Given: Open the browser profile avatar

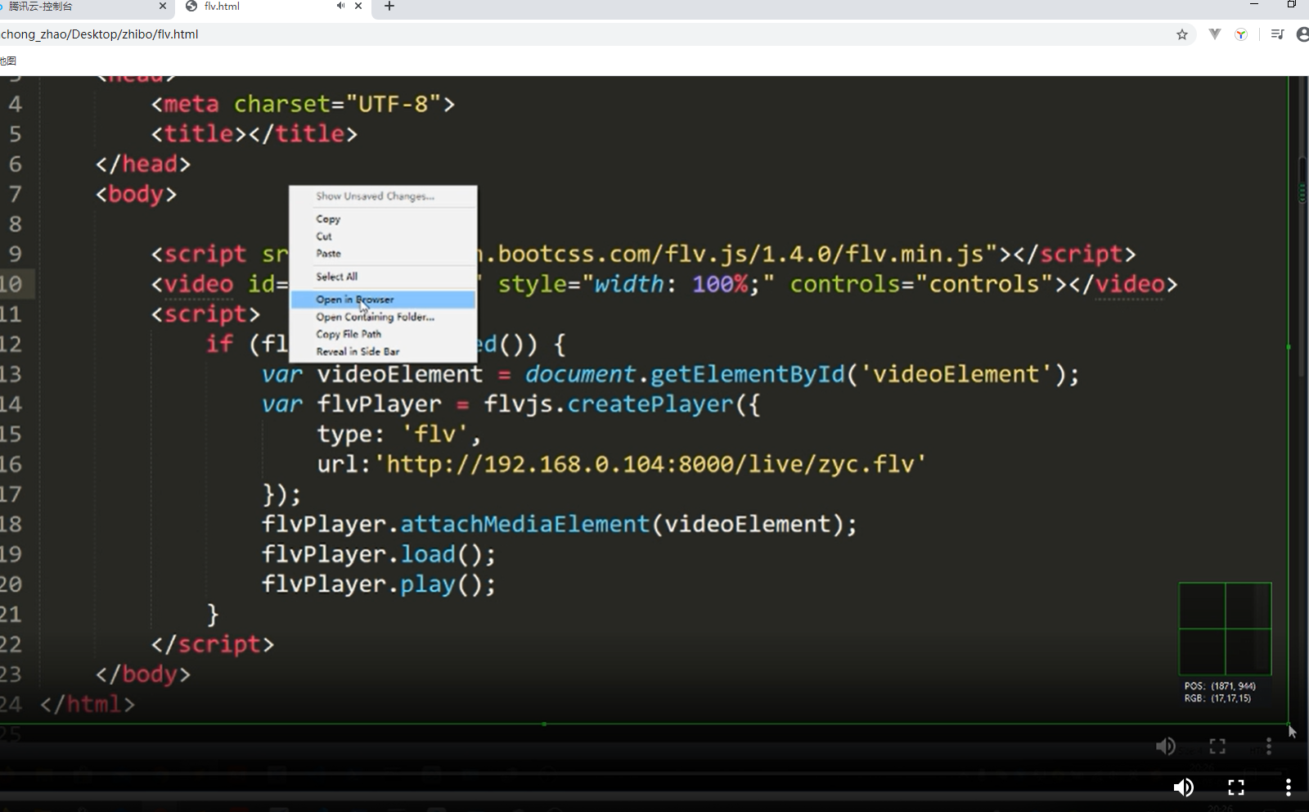Looking at the screenshot, I should point(1303,34).
